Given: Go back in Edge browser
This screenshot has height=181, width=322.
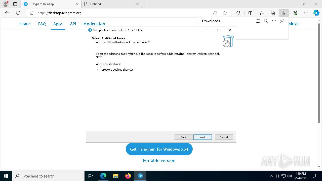Looking at the screenshot, I should pyautogui.click(x=7, y=13).
